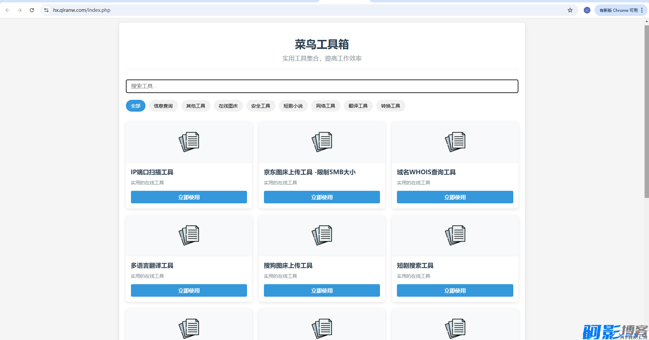Switch to the 在线图床 category
This screenshot has height=340, width=649.
[228, 106]
